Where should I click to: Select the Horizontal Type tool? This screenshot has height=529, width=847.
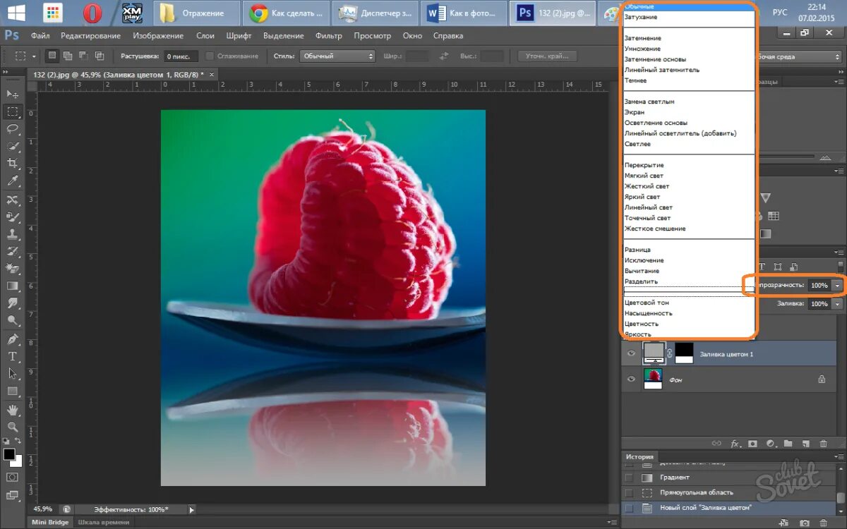click(x=13, y=357)
